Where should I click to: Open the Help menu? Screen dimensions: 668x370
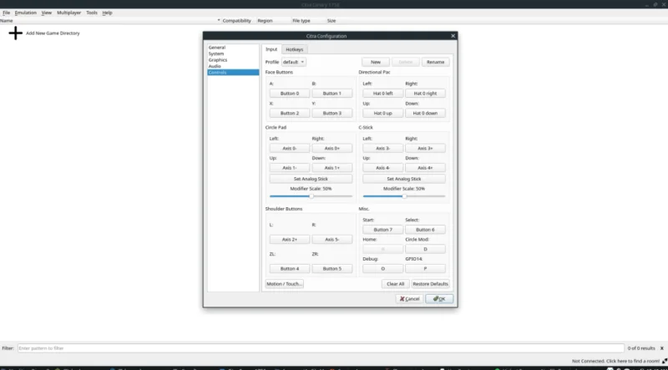tap(107, 13)
